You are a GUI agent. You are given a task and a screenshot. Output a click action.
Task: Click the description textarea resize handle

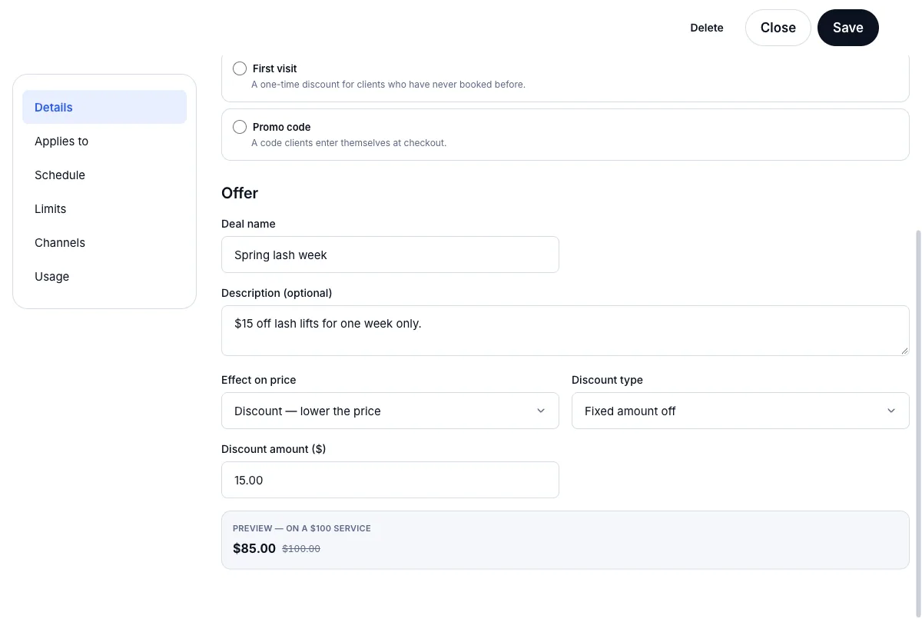pyautogui.click(x=904, y=351)
